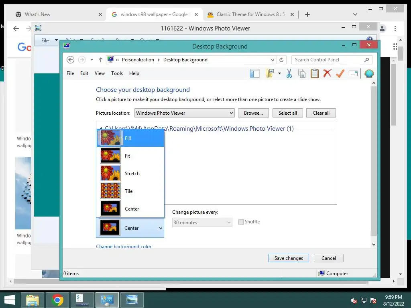
Task: Open the Help menu
Action: coord(134,73)
